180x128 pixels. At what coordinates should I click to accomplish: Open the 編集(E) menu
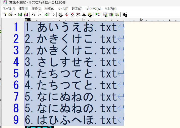pos(23,9)
